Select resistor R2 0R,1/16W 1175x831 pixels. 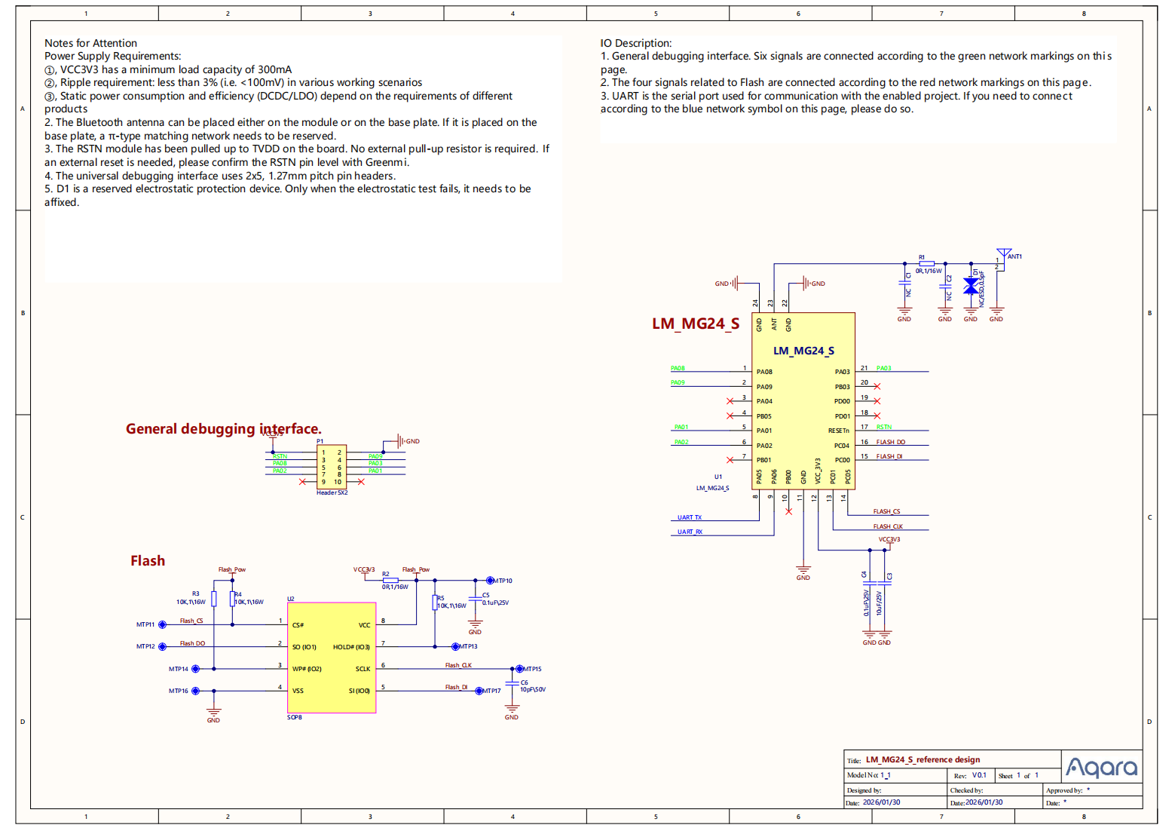pyautogui.click(x=390, y=580)
